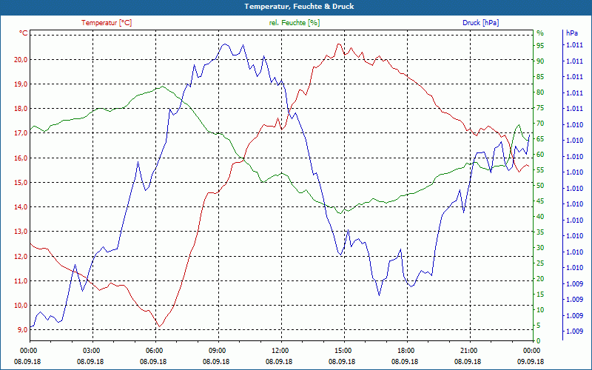Click the 60 humidity axis tick
The width and height of the screenshot is (592, 370).
pyautogui.click(x=540, y=155)
